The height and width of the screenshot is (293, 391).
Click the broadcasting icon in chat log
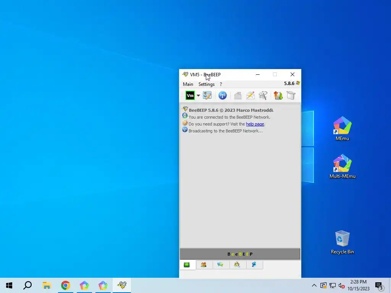click(185, 130)
